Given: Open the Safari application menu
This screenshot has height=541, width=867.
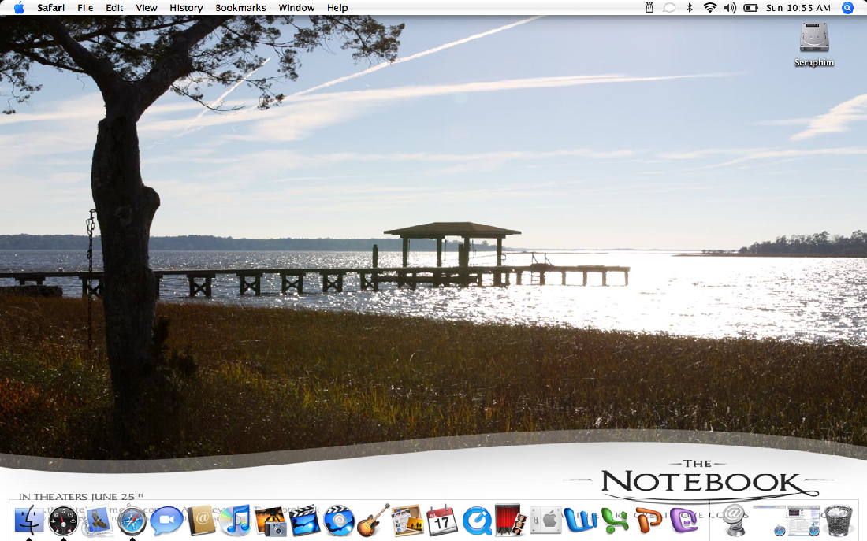Looking at the screenshot, I should [51, 8].
